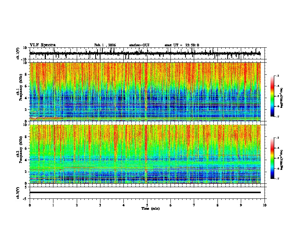Click the start UT = 23:50:0 label
Viewport: 298px width, 230px height.
pos(182,45)
